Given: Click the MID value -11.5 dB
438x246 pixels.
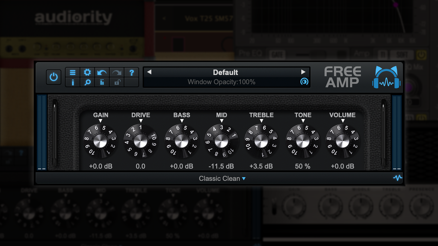Looking at the screenshot, I should pyautogui.click(x=221, y=166).
